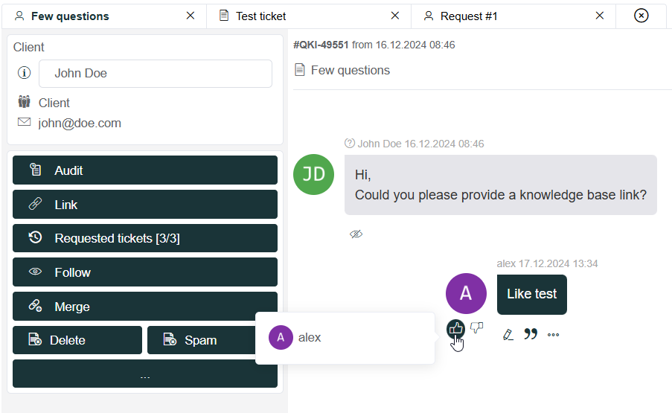Viewport: 672px width, 413px height.
Task: Click the close all tabs circle icon
Action: click(x=641, y=16)
